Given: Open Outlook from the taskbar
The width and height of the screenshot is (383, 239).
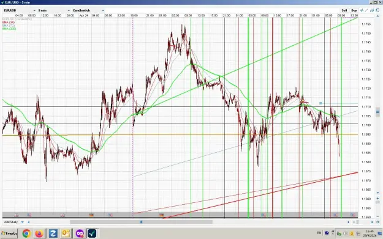Looking at the screenshot, I should click(66, 233).
